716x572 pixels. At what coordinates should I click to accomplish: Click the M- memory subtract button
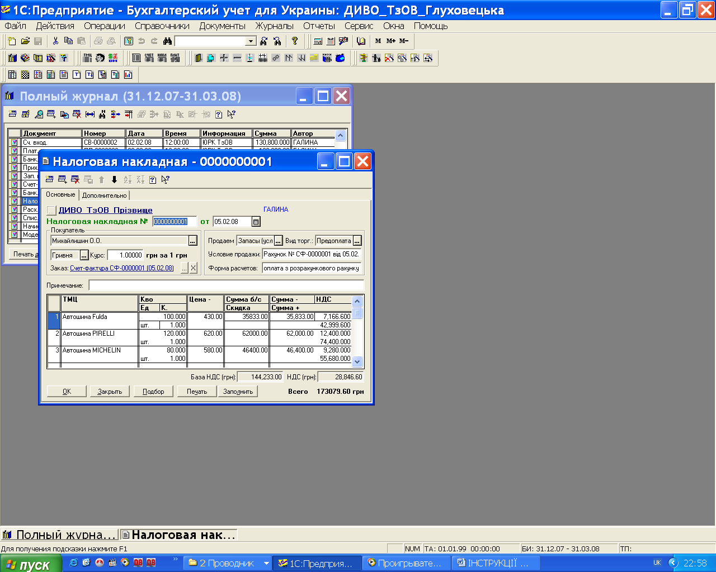[x=404, y=41]
